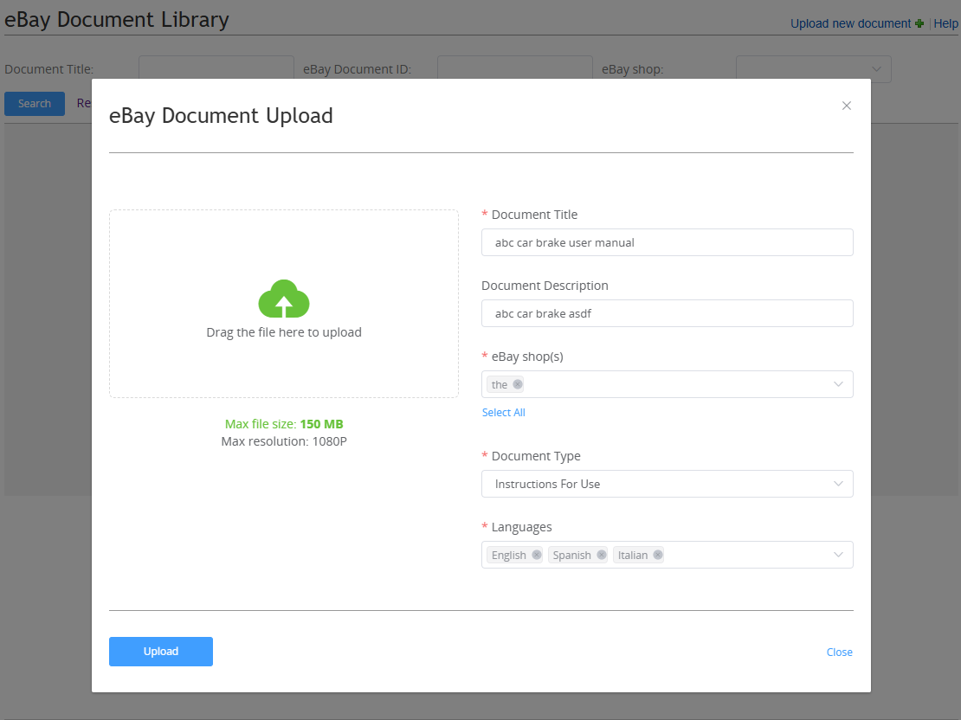Viewport: 961px width, 720px height.
Task: Click the 'eBay Document Upload' heading
Action: pos(221,115)
